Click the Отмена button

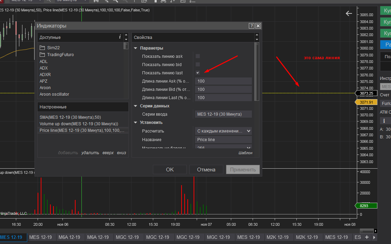(206, 169)
